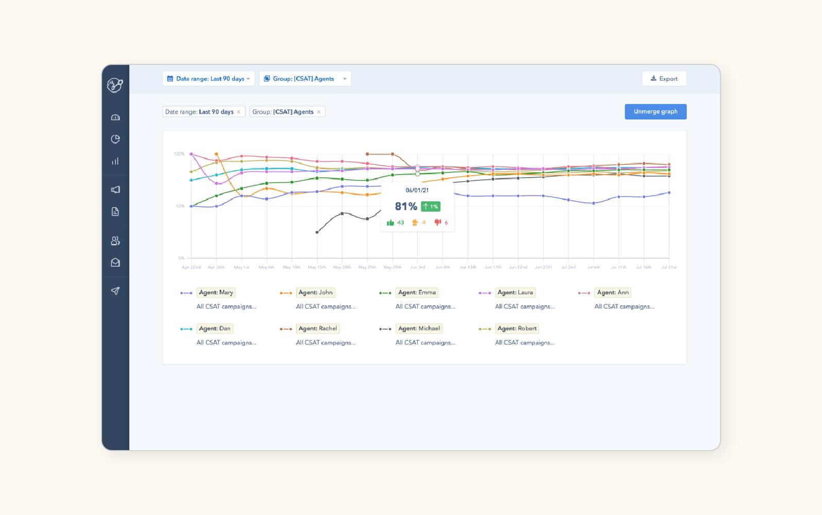Image resolution: width=822 pixels, height=515 pixels.
Task: Toggle the Agent: Michael legend series
Action: (419, 329)
